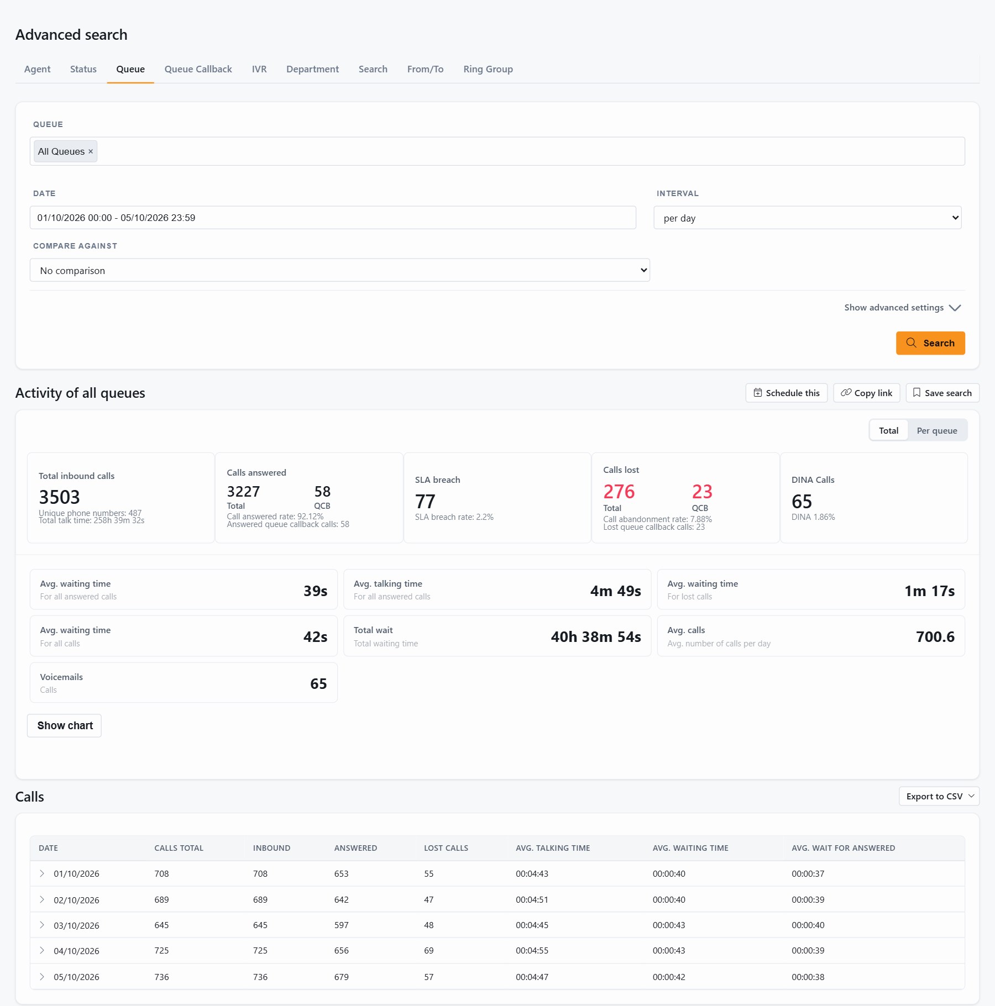The height and width of the screenshot is (1006, 995).
Task: Click Schedule this button
Action: click(x=786, y=393)
